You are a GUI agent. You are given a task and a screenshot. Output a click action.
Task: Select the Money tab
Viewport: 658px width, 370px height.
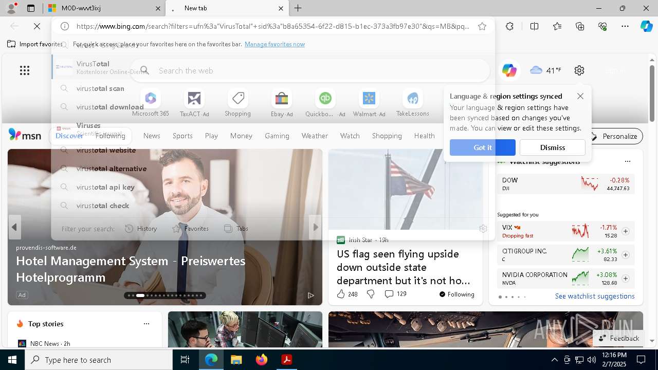click(x=241, y=136)
